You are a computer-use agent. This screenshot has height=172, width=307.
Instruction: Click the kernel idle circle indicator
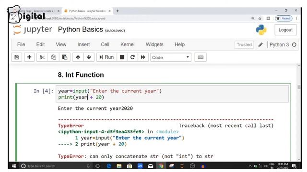(294, 44)
